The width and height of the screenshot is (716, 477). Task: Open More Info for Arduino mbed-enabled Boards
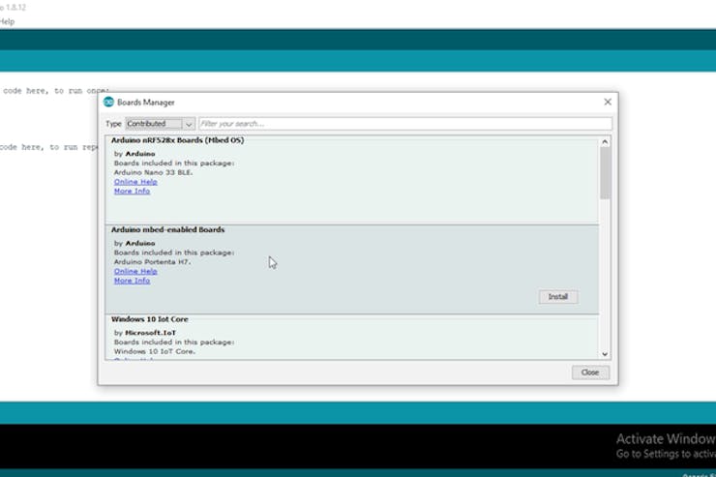132,281
